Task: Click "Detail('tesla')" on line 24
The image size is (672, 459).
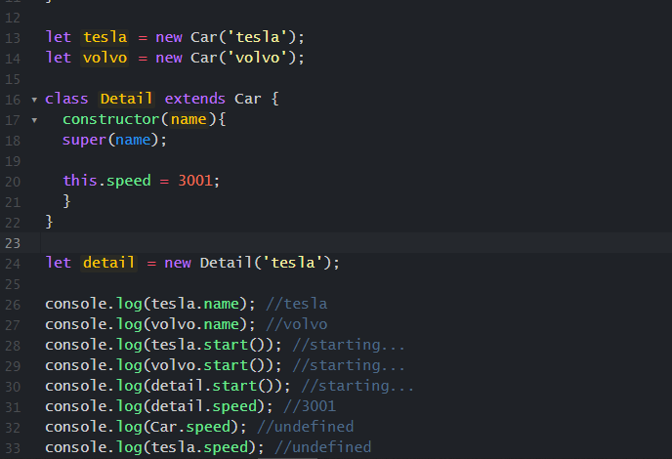Action: tap(266, 263)
